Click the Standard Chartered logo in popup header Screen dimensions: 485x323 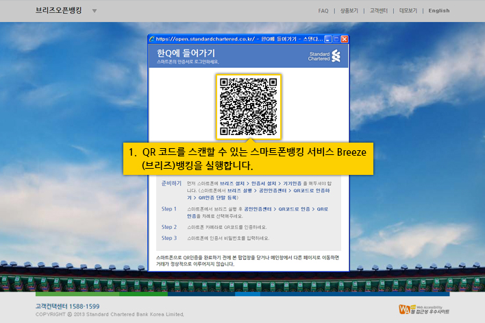[x=324, y=56]
